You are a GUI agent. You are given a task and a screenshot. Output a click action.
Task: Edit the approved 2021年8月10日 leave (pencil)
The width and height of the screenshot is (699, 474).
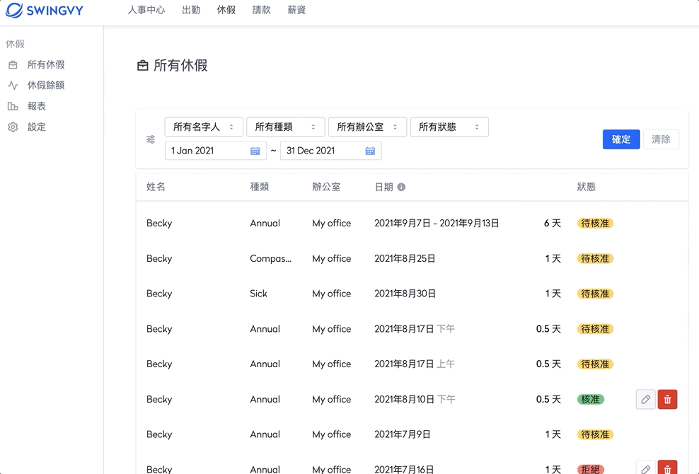coord(645,399)
